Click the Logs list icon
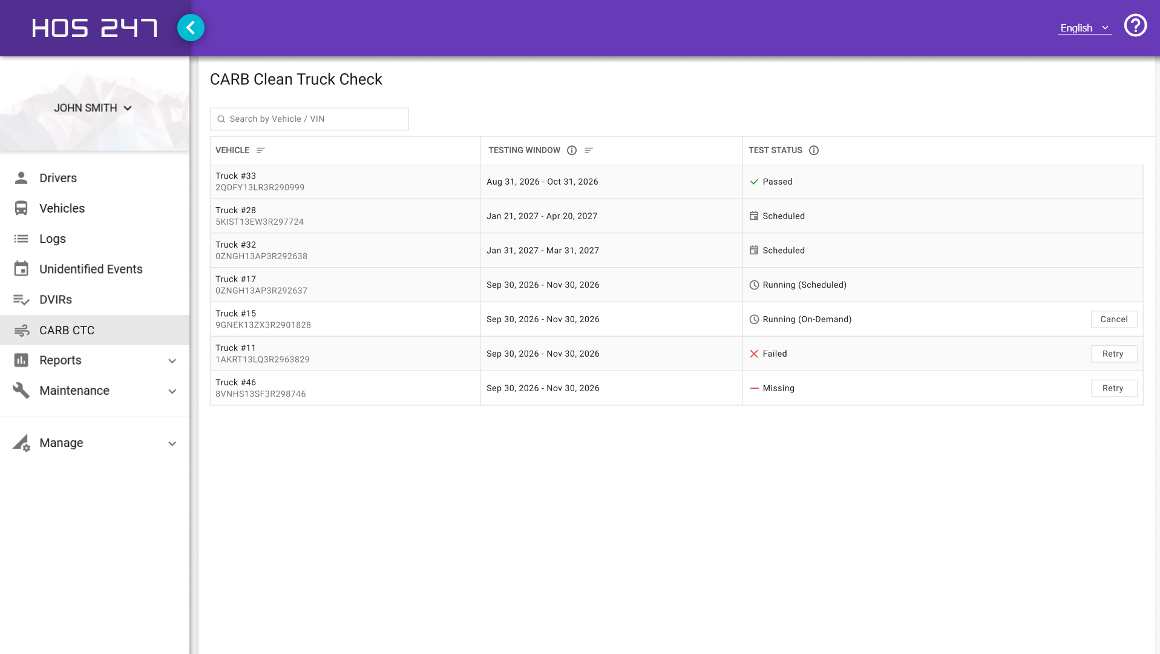1160x654 pixels. coord(21,239)
